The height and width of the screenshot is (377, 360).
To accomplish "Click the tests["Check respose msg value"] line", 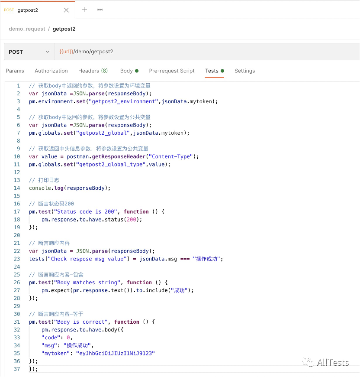I will (126, 259).
